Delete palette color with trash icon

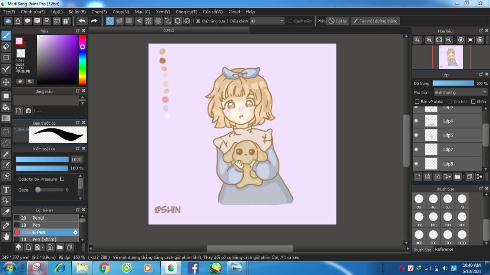[x=28, y=111]
